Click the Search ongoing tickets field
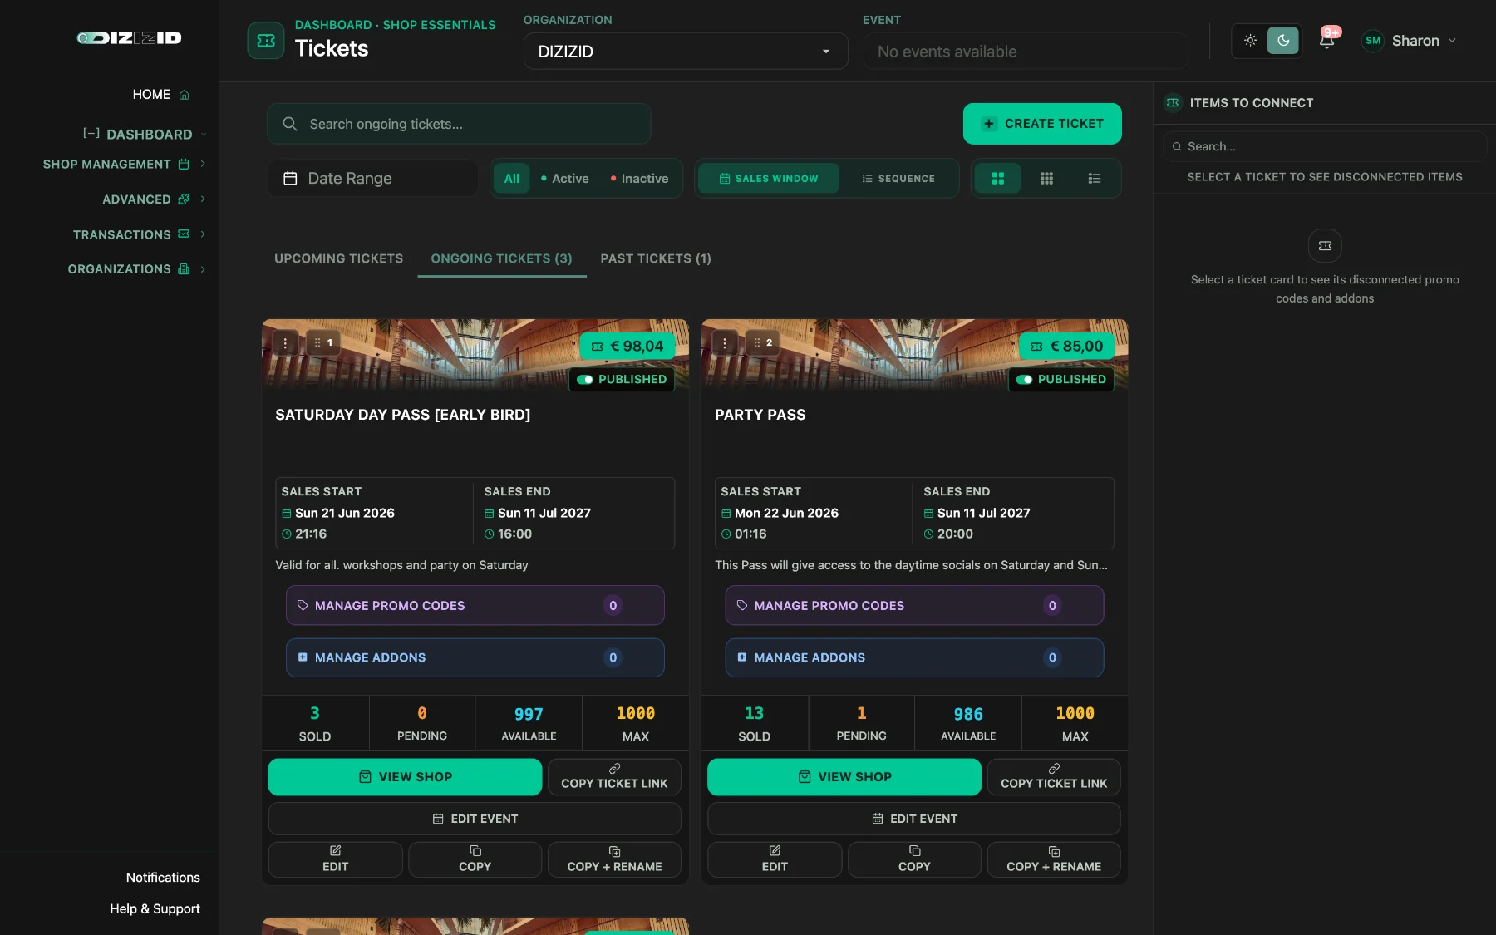Image resolution: width=1496 pixels, height=935 pixels. [459, 124]
